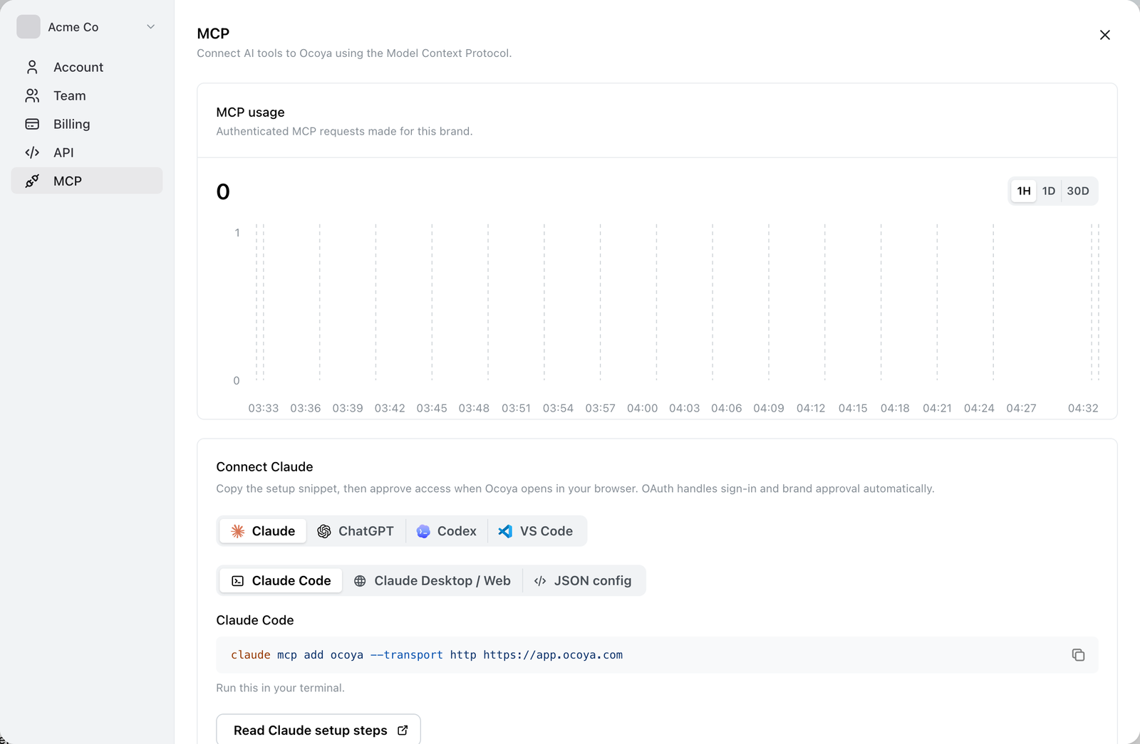Copy the claude mcp add command
This screenshot has width=1140, height=744.
click(1078, 655)
